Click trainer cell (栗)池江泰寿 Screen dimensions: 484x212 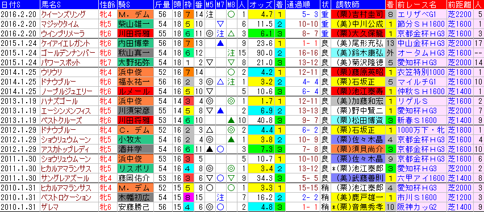click(x=357, y=91)
